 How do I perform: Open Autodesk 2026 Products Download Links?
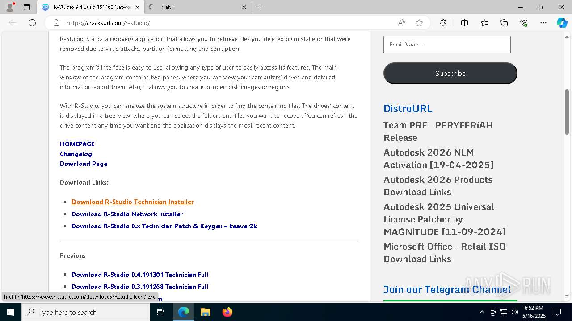(x=438, y=186)
